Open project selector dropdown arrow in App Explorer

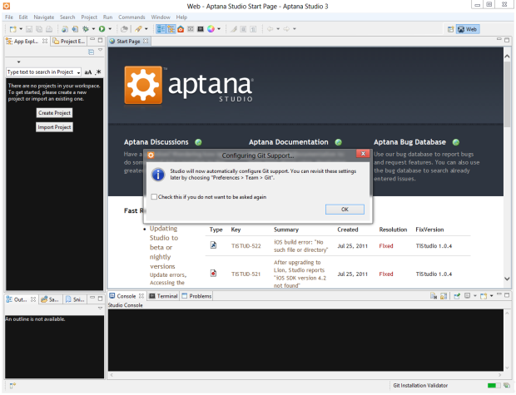click(x=19, y=62)
